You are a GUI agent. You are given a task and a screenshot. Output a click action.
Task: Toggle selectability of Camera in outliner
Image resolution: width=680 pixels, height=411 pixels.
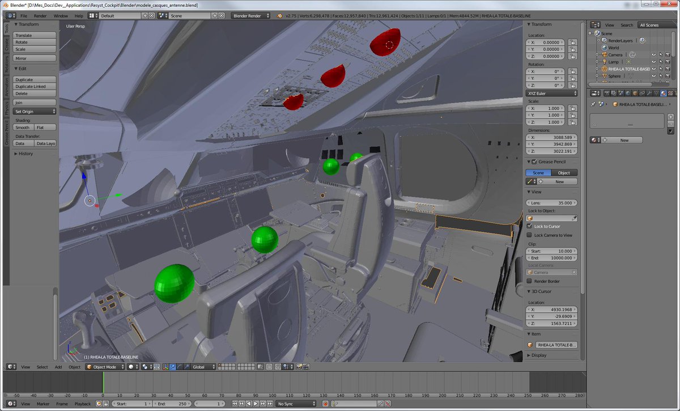click(661, 55)
